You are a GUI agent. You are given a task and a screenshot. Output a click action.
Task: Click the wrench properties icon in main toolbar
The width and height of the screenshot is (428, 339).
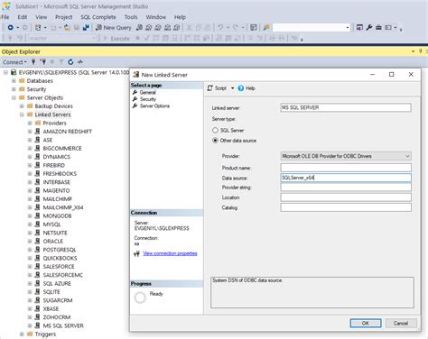tap(369, 27)
